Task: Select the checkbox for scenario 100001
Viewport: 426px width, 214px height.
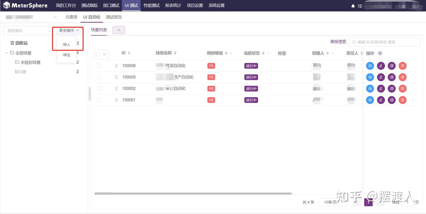Action: [x=99, y=100]
